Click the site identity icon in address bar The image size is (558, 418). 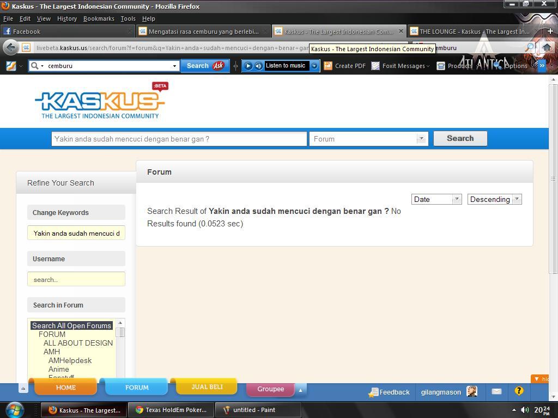point(26,47)
